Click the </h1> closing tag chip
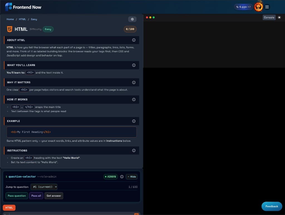Viewport: 285px width, 215px height. coord(29,107)
